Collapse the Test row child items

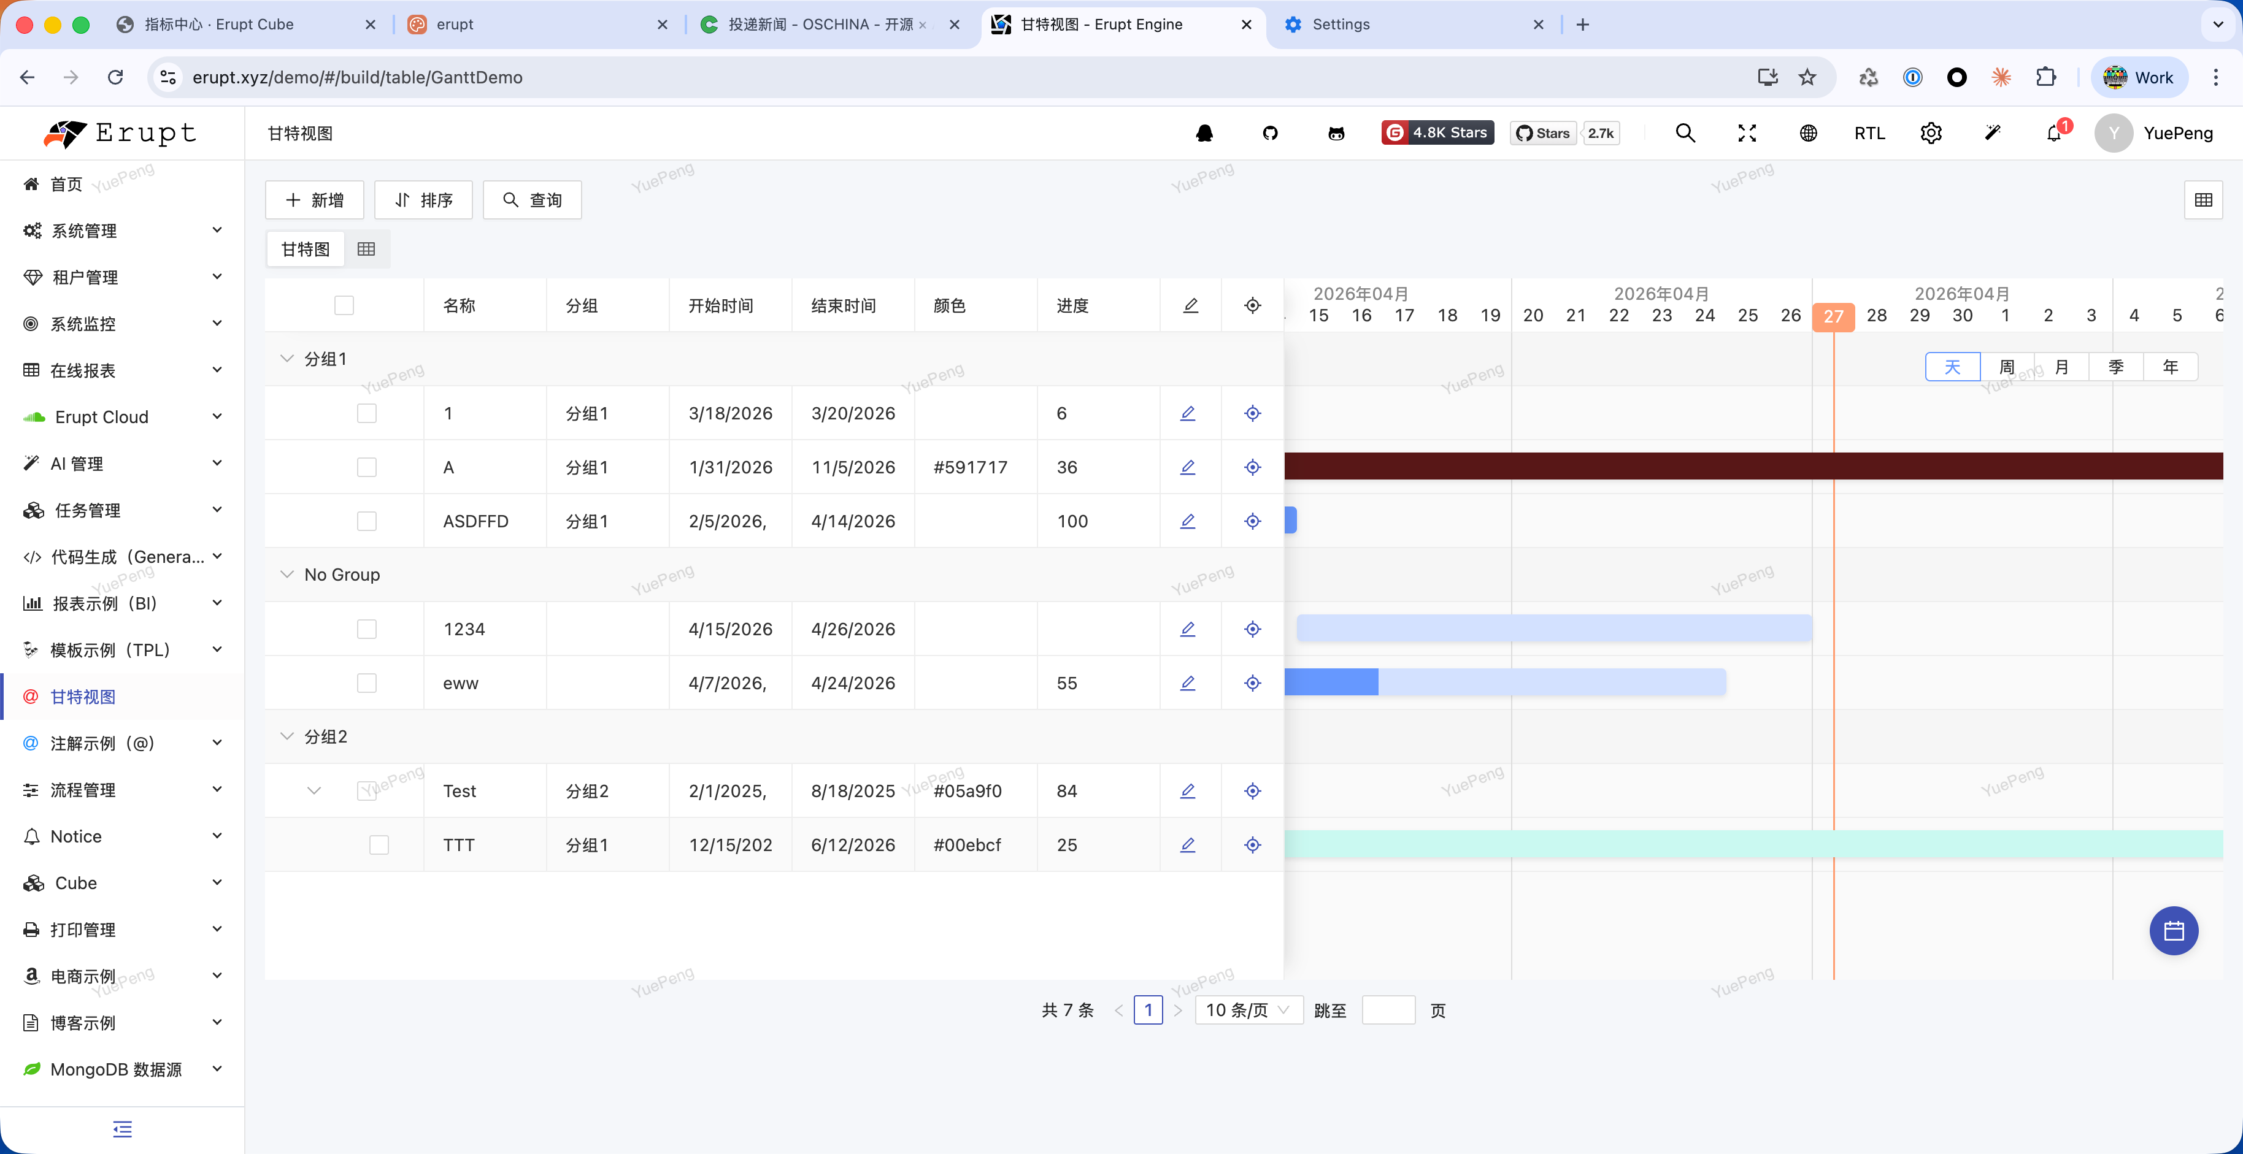click(x=314, y=791)
